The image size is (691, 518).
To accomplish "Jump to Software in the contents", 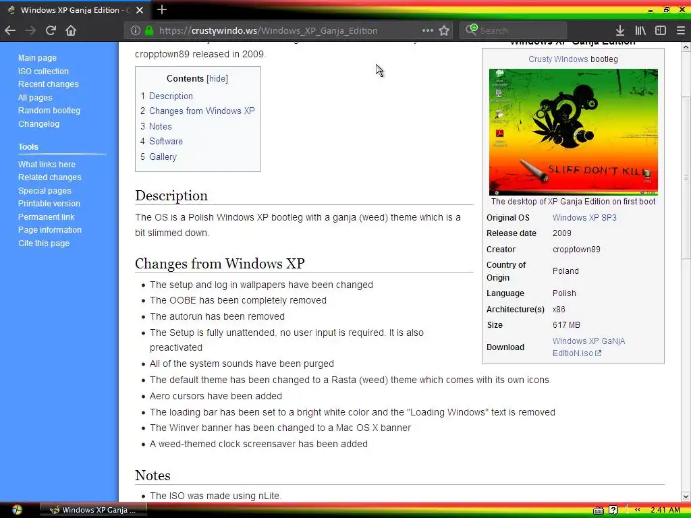I will (x=166, y=142).
